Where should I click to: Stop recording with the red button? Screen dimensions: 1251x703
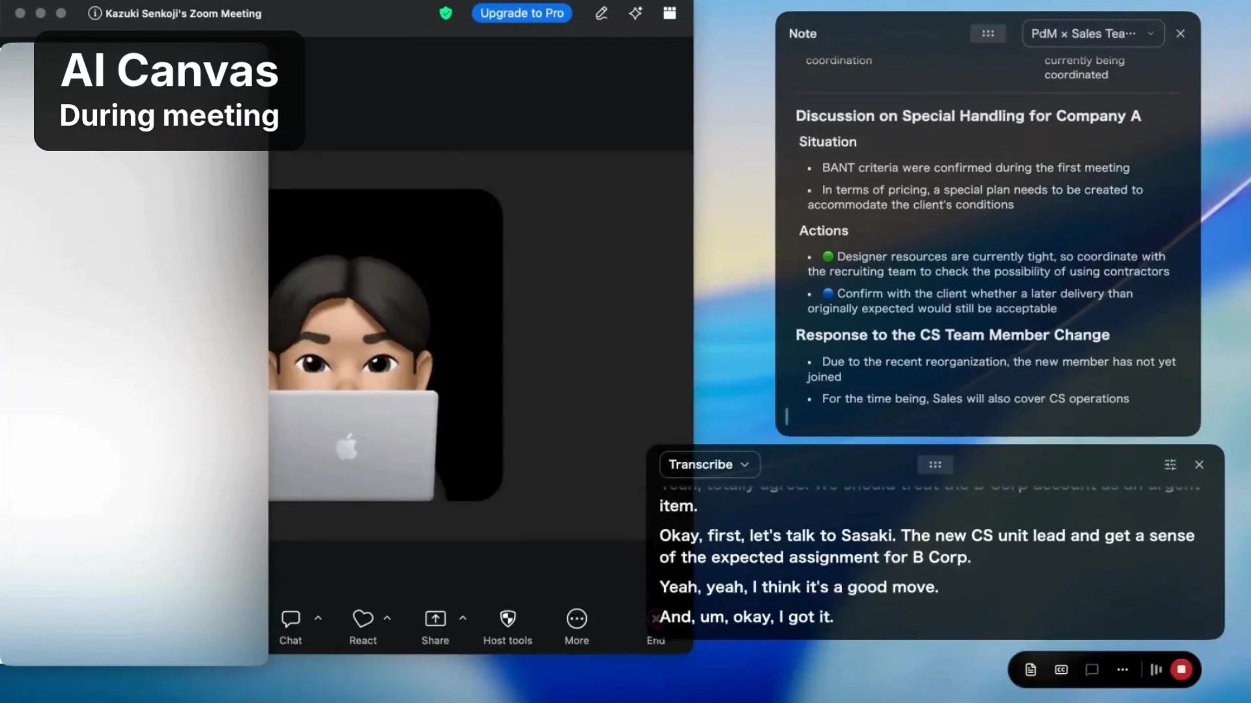point(1181,669)
